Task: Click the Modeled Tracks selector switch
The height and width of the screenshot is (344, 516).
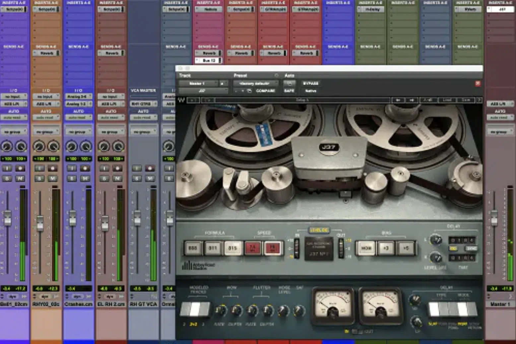Action: (x=195, y=309)
